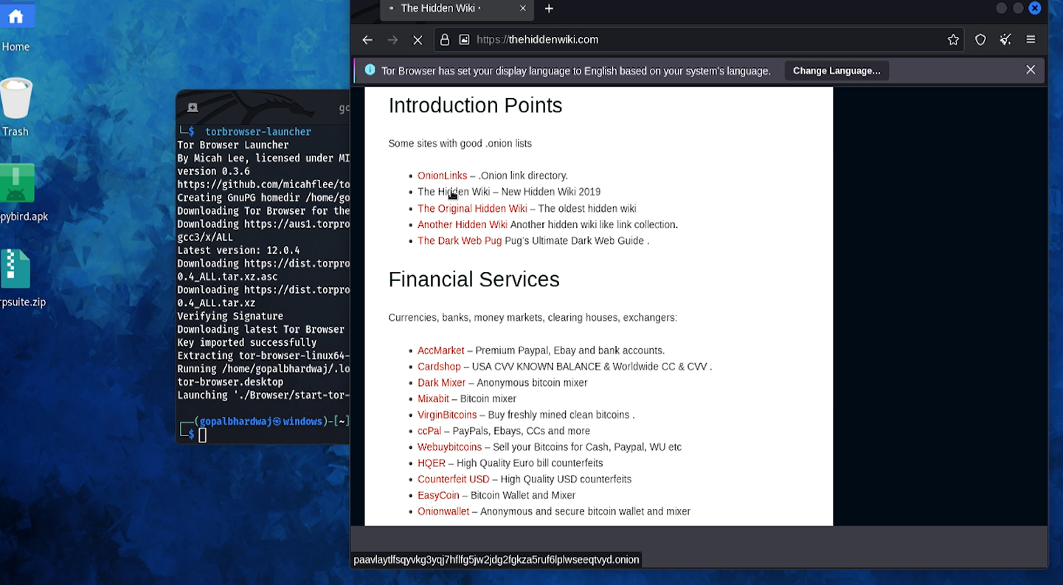This screenshot has width=1063, height=585.
Task: Click 'The Hidden Wiki – New Hidden Wiki 2019' text
Action: (x=509, y=192)
